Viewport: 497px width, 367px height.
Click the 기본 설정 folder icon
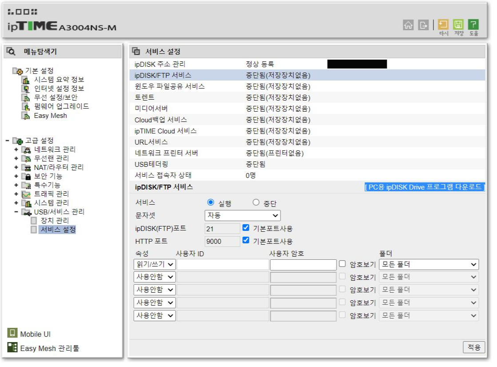(17, 71)
